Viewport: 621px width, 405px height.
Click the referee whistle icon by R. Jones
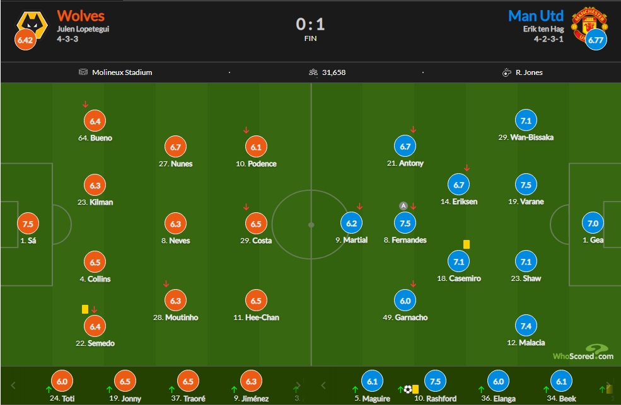[x=506, y=72]
